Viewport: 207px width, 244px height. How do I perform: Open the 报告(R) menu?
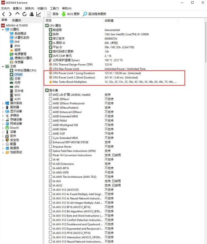pyautogui.click(x=30, y=8)
